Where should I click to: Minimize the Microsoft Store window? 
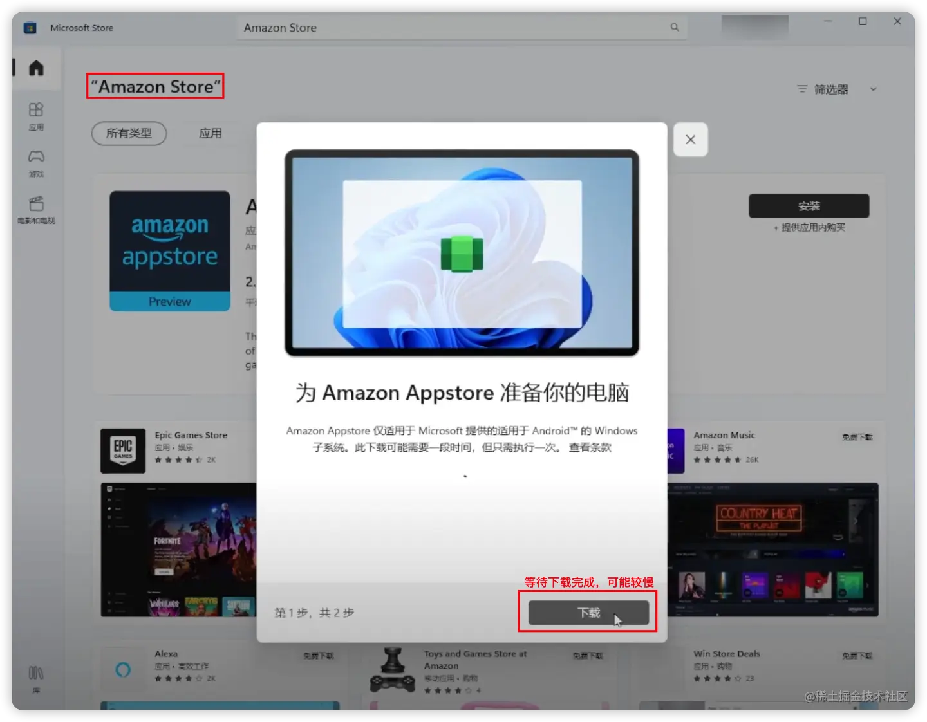click(x=828, y=21)
